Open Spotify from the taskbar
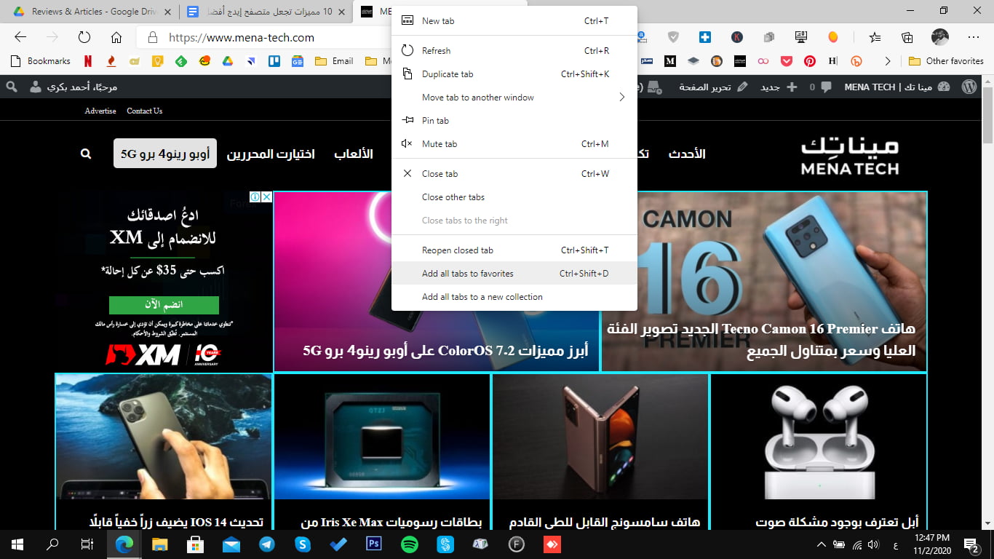The width and height of the screenshot is (994, 559). [x=409, y=544]
